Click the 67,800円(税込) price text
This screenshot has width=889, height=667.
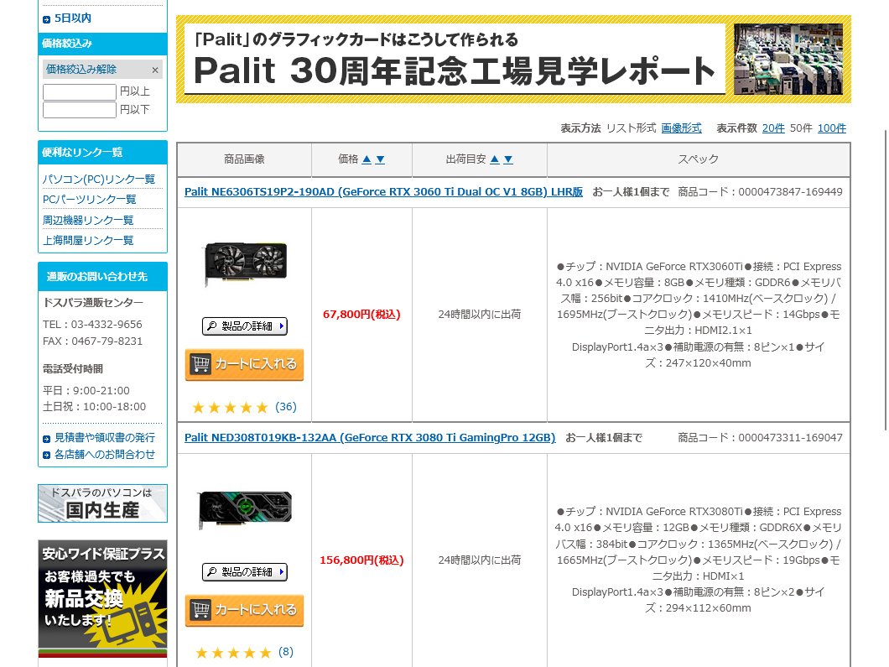click(361, 315)
